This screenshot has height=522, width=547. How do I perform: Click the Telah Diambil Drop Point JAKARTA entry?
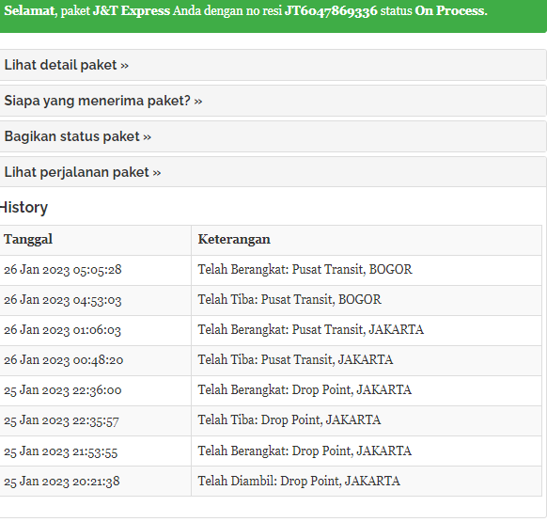coord(299,482)
